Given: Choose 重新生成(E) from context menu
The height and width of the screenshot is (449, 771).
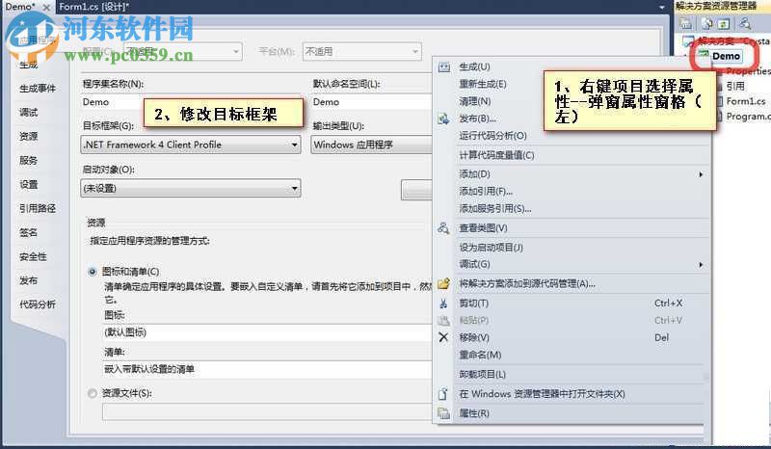Looking at the screenshot, I should click(x=483, y=84).
